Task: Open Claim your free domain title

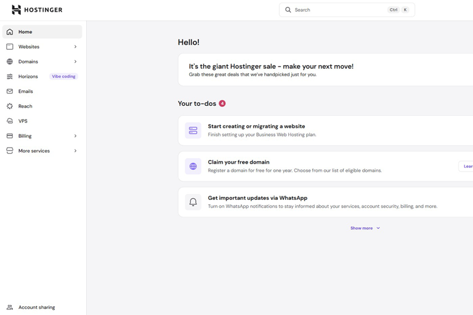Action: 238,162
